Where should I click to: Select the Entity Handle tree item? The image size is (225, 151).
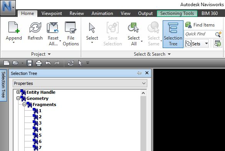click(x=41, y=92)
